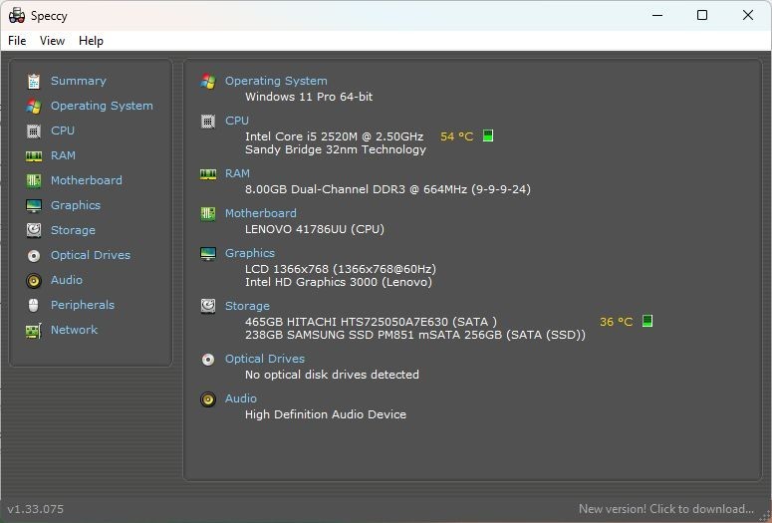
Task: Maximize the Speccy window
Action: 702,15
